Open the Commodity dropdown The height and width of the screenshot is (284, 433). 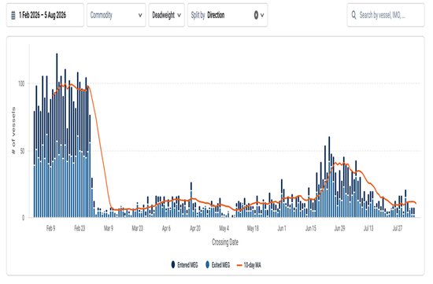tap(117, 15)
